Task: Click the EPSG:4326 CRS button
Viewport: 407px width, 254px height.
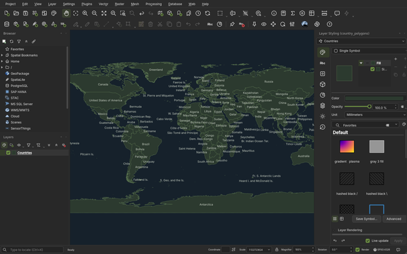Action: pyautogui.click(x=381, y=249)
